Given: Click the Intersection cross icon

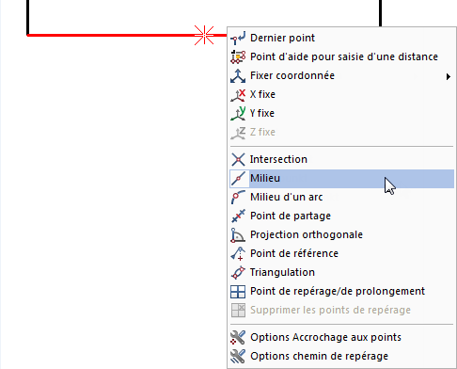Looking at the screenshot, I should (238, 159).
